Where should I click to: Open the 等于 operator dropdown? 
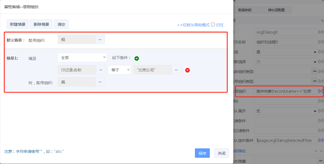(x=119, y=70)
